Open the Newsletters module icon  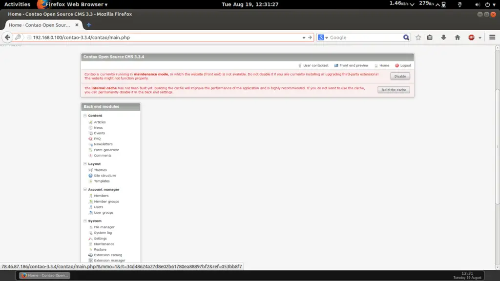coord(90,144)
